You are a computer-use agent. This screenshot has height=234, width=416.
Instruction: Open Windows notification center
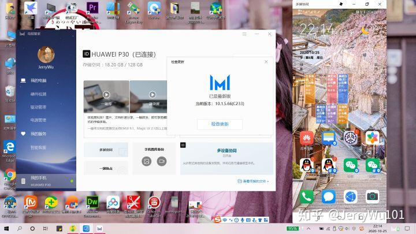point(407,228)
